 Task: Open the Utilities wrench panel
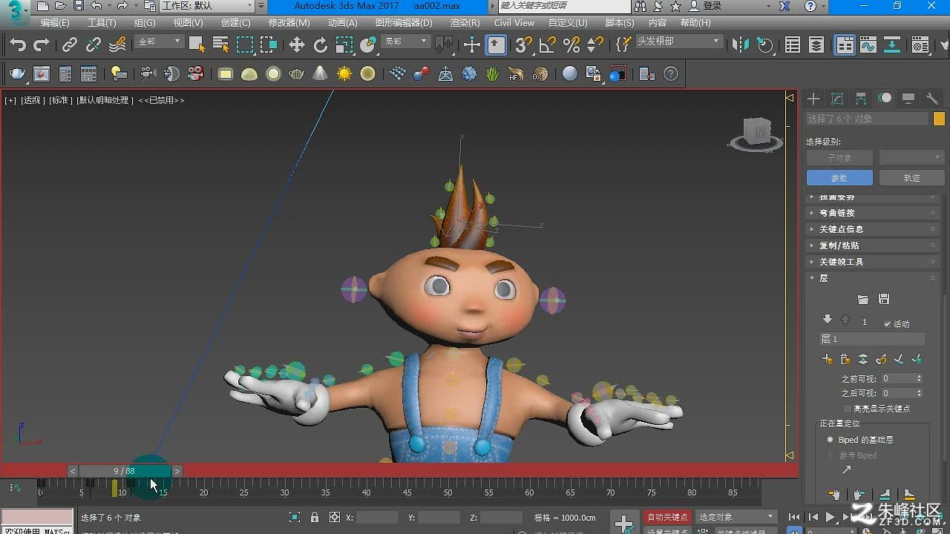click(932, 99)
